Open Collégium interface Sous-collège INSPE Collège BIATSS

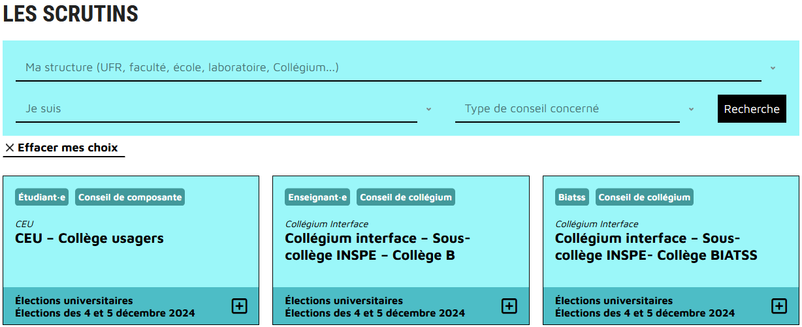pos(656,247)
